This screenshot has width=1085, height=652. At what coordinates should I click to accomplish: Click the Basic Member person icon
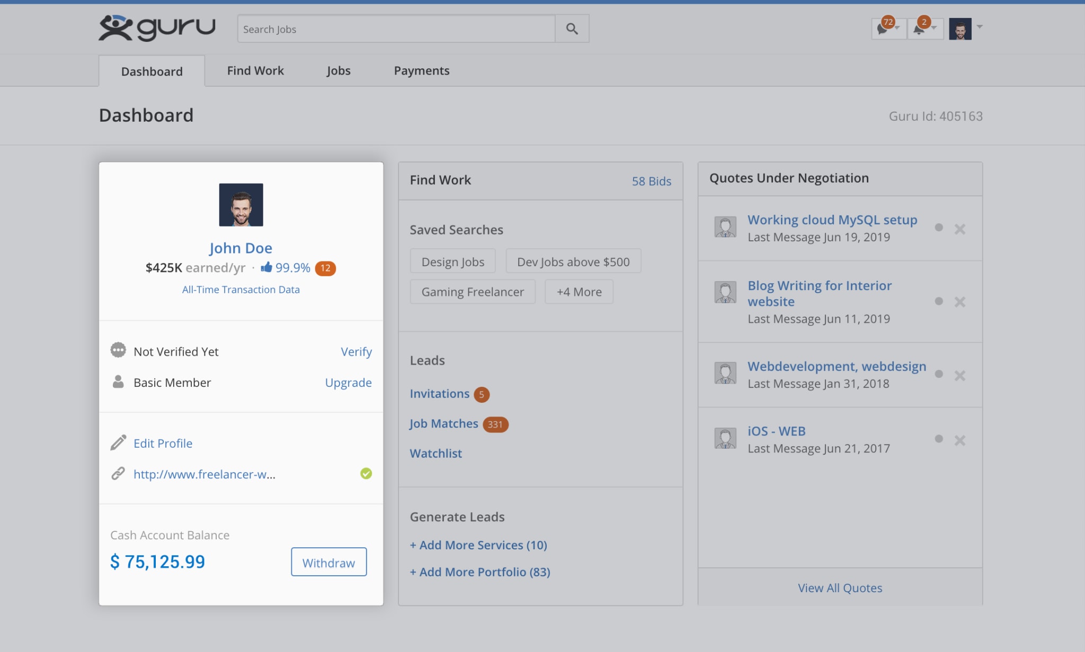[118, 382]
